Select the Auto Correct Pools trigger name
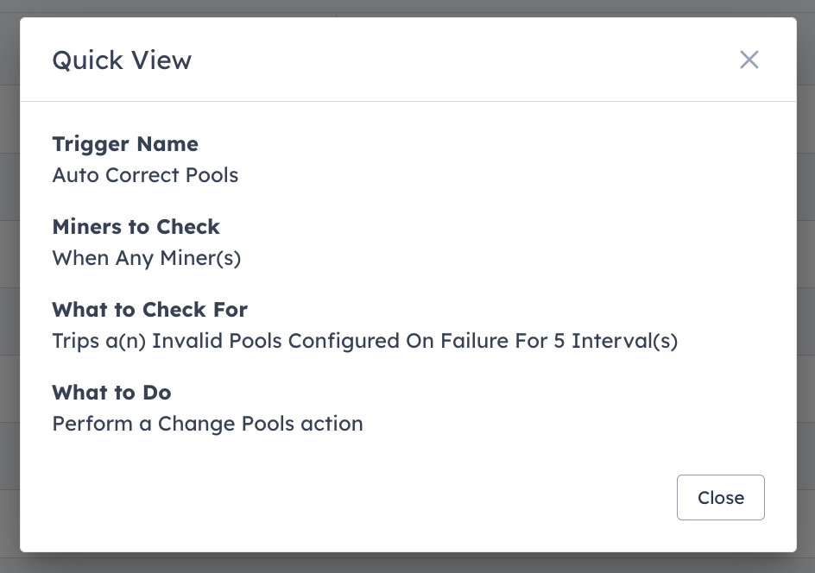Image resolution: width=815 pixels, height=573 pixels. pos(145,175)
